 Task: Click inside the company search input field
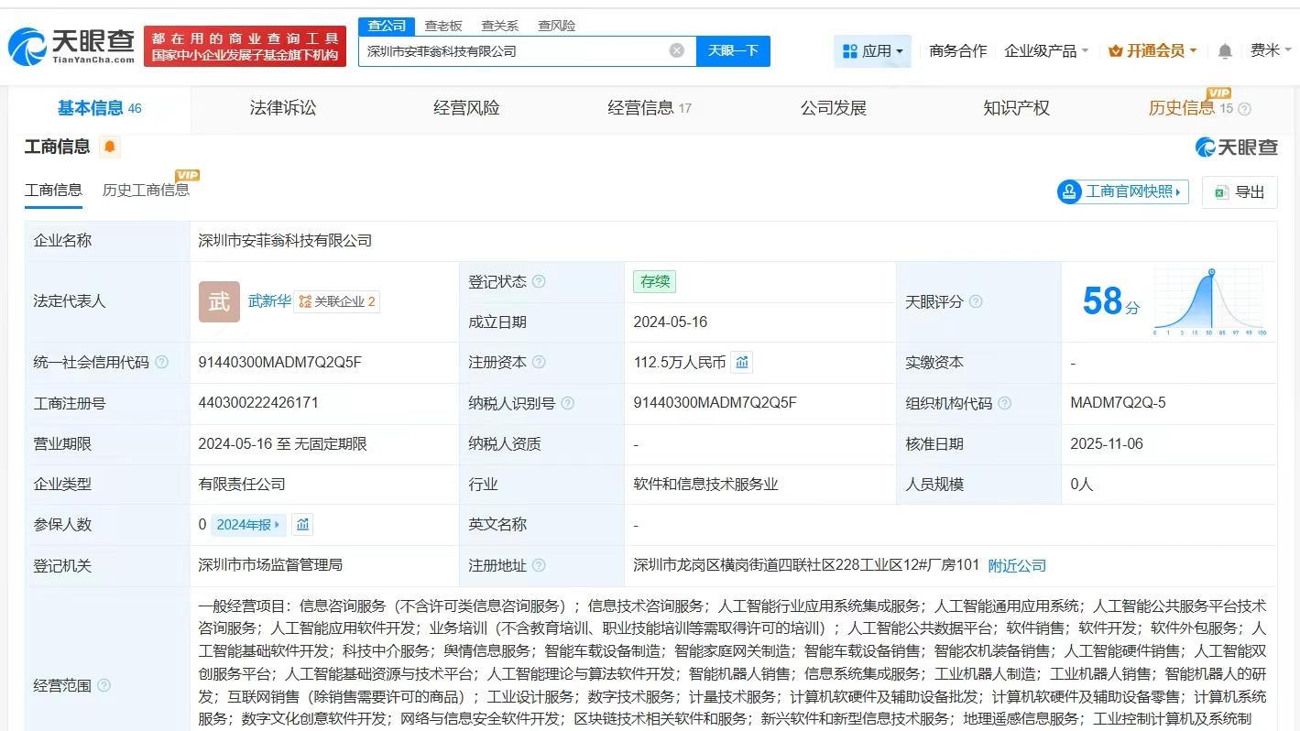[513, 50]
